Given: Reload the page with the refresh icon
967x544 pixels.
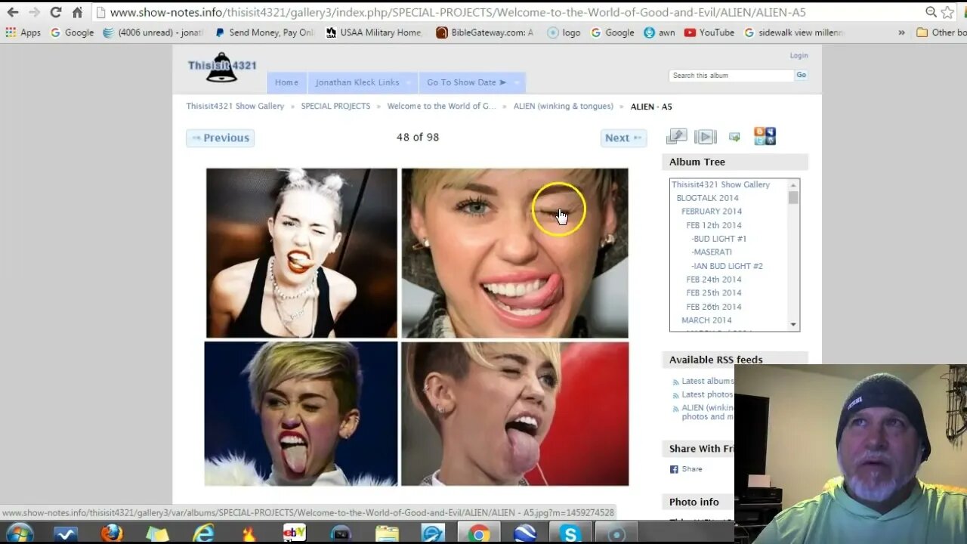Looking at the screenshot, I should [x=55, y=12].
